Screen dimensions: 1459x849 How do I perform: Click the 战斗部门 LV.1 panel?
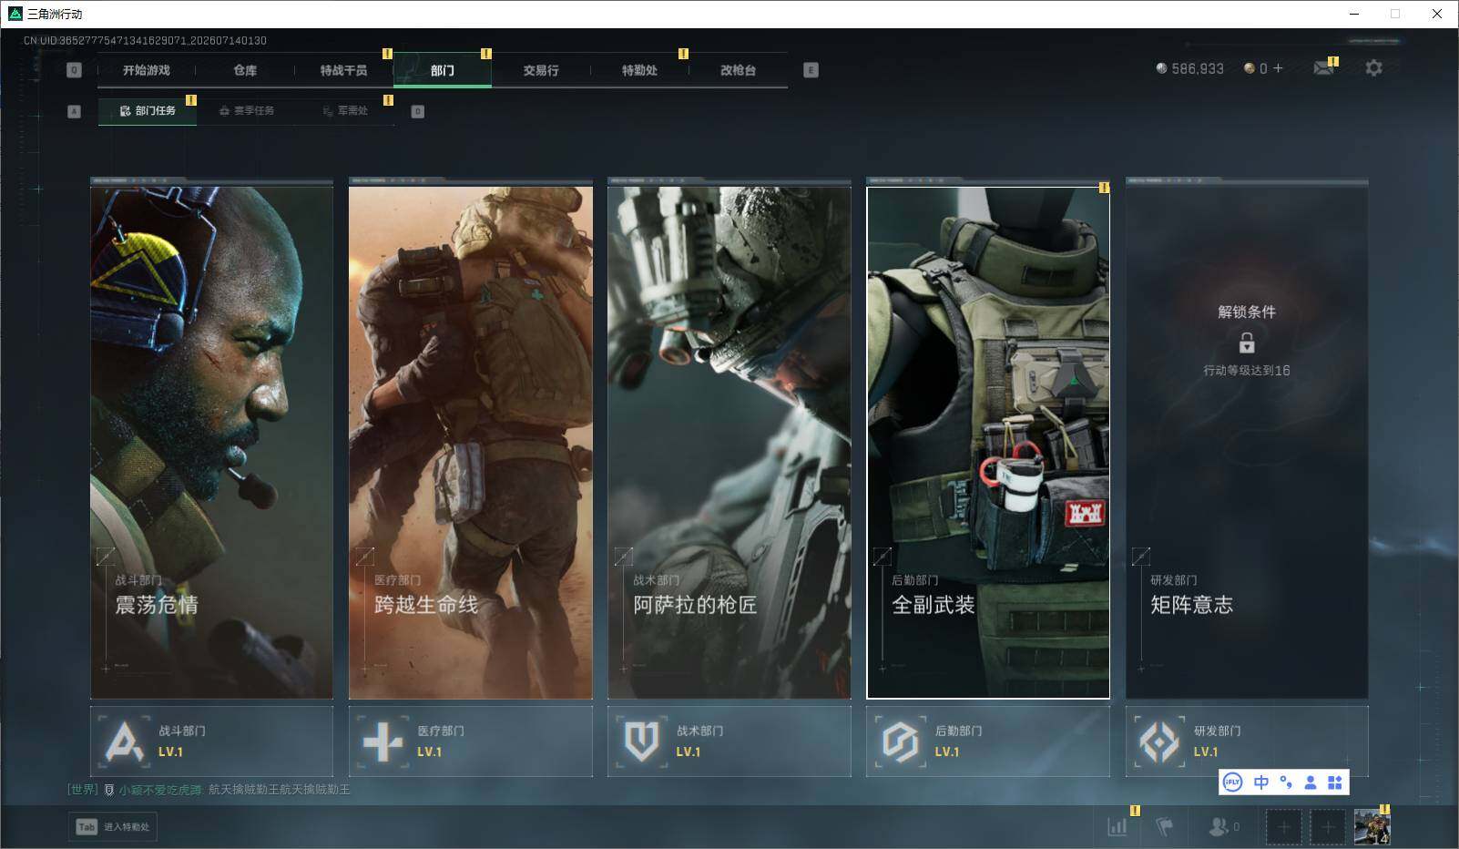coord(212,742)
